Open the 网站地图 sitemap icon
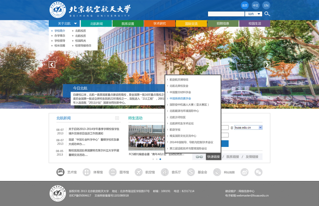Screen dimensions: 319x206 [x=217, y=172]
